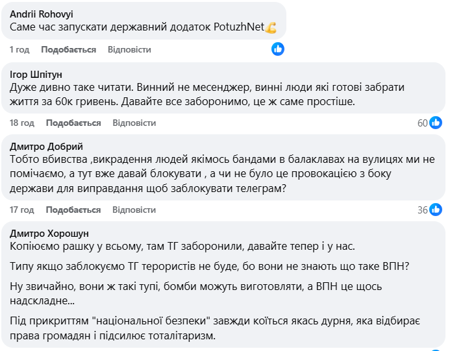Open the '1 год' comment timestamp
The height and width of the screenshot is (351, 450).
[x=19, y=49]
